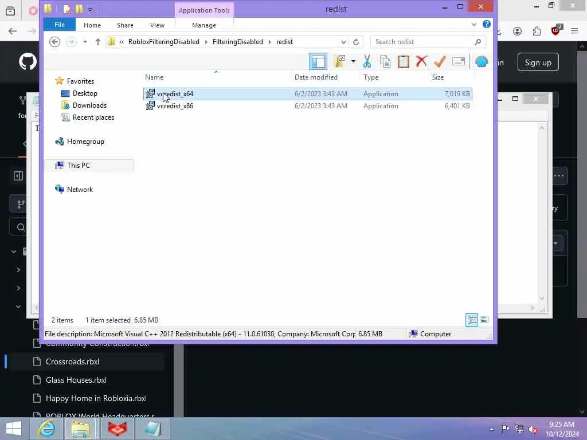Toggle the navigation pane layout button
The image size is (587, 440).
(x=318, y=61)
